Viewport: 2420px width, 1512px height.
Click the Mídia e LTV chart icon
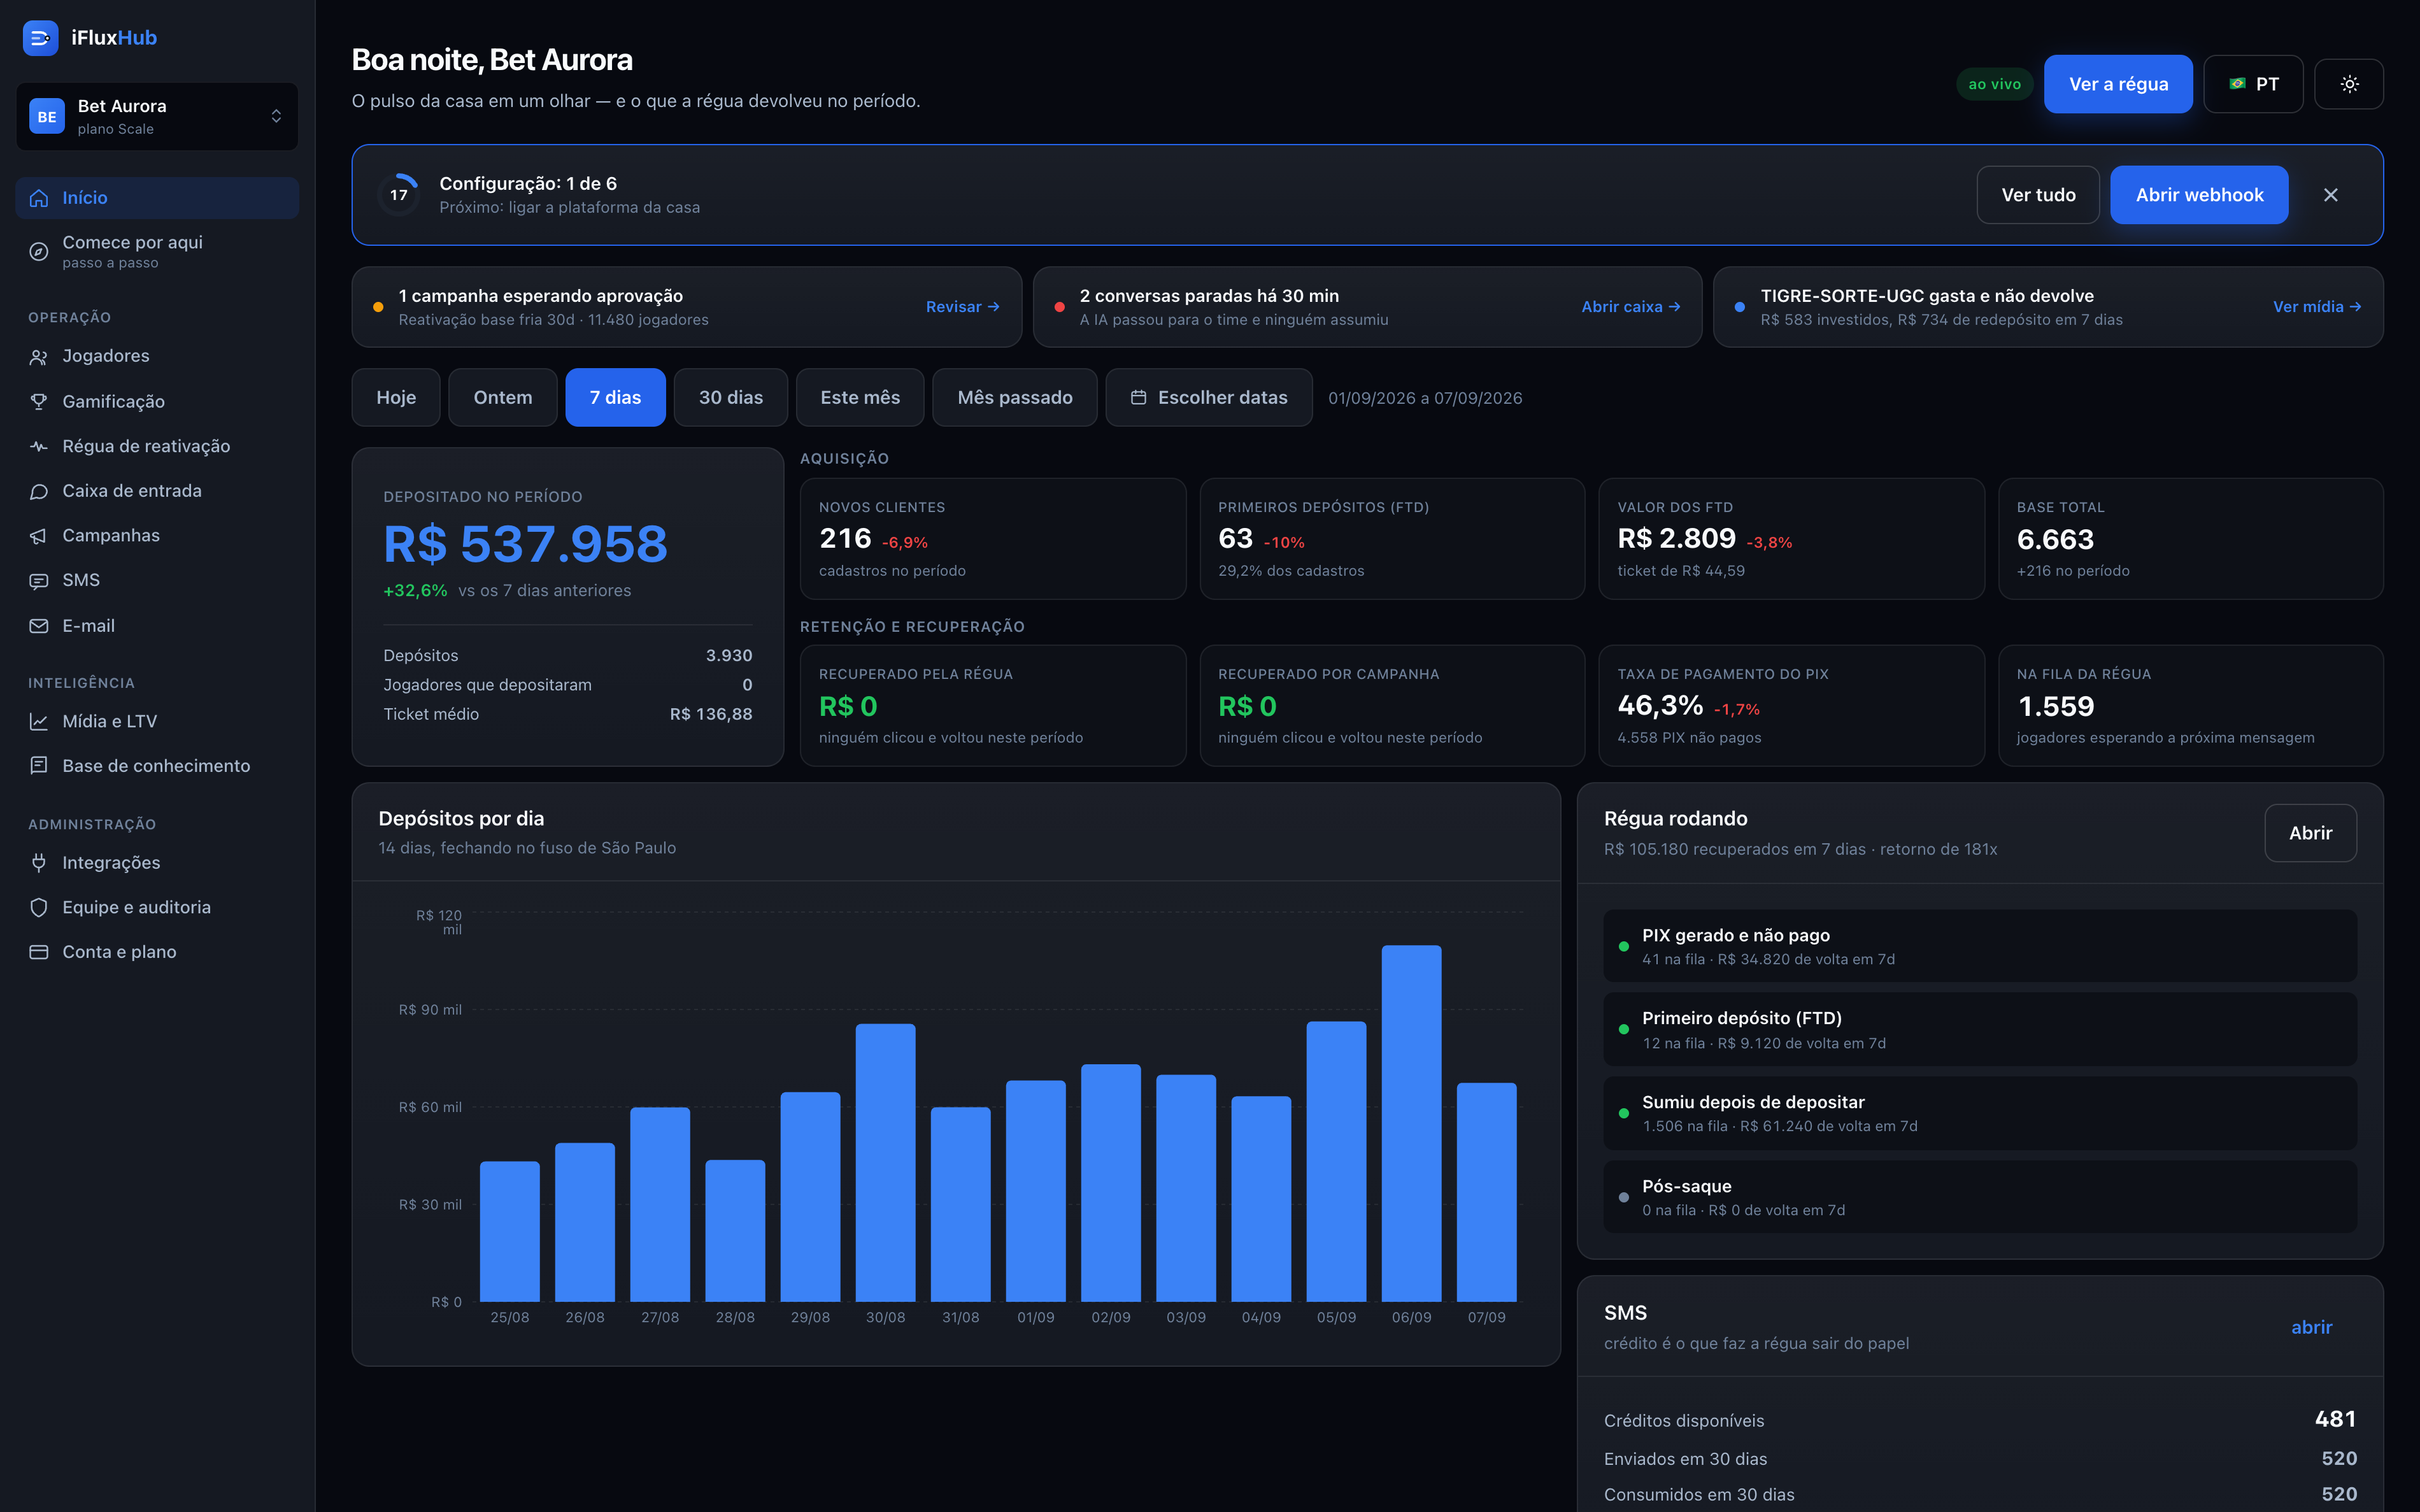click(x=39, y=721)
